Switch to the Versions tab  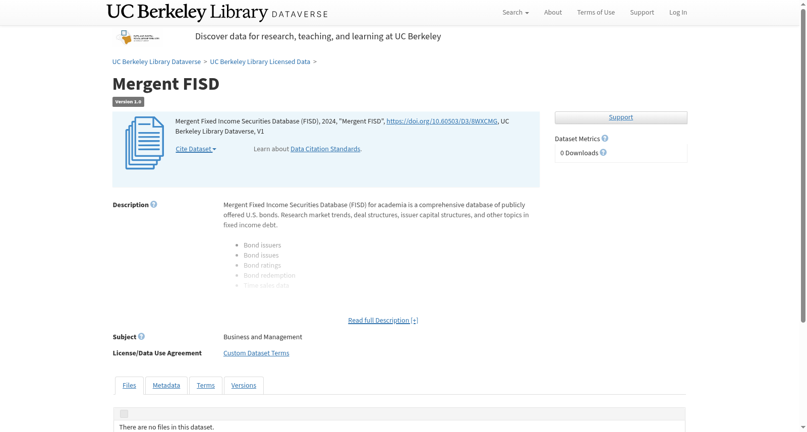click(244, 386)
